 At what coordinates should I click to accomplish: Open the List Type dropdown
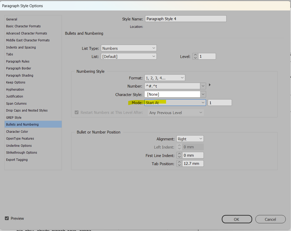point(129,48)
